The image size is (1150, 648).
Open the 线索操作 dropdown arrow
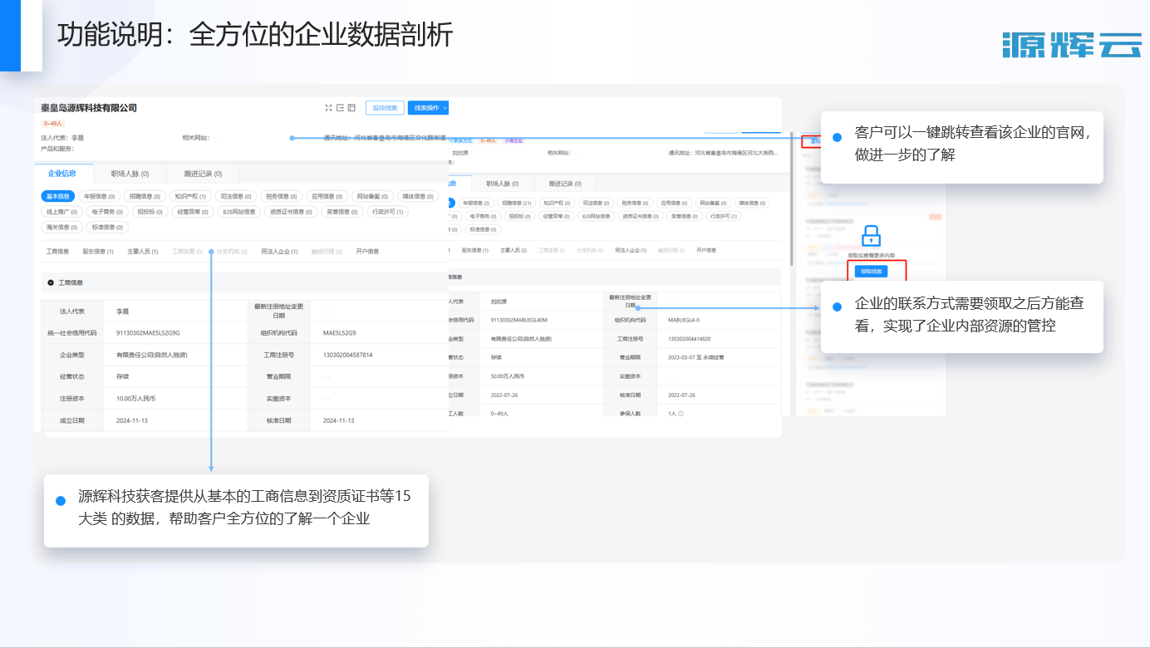tap(445, 108)
